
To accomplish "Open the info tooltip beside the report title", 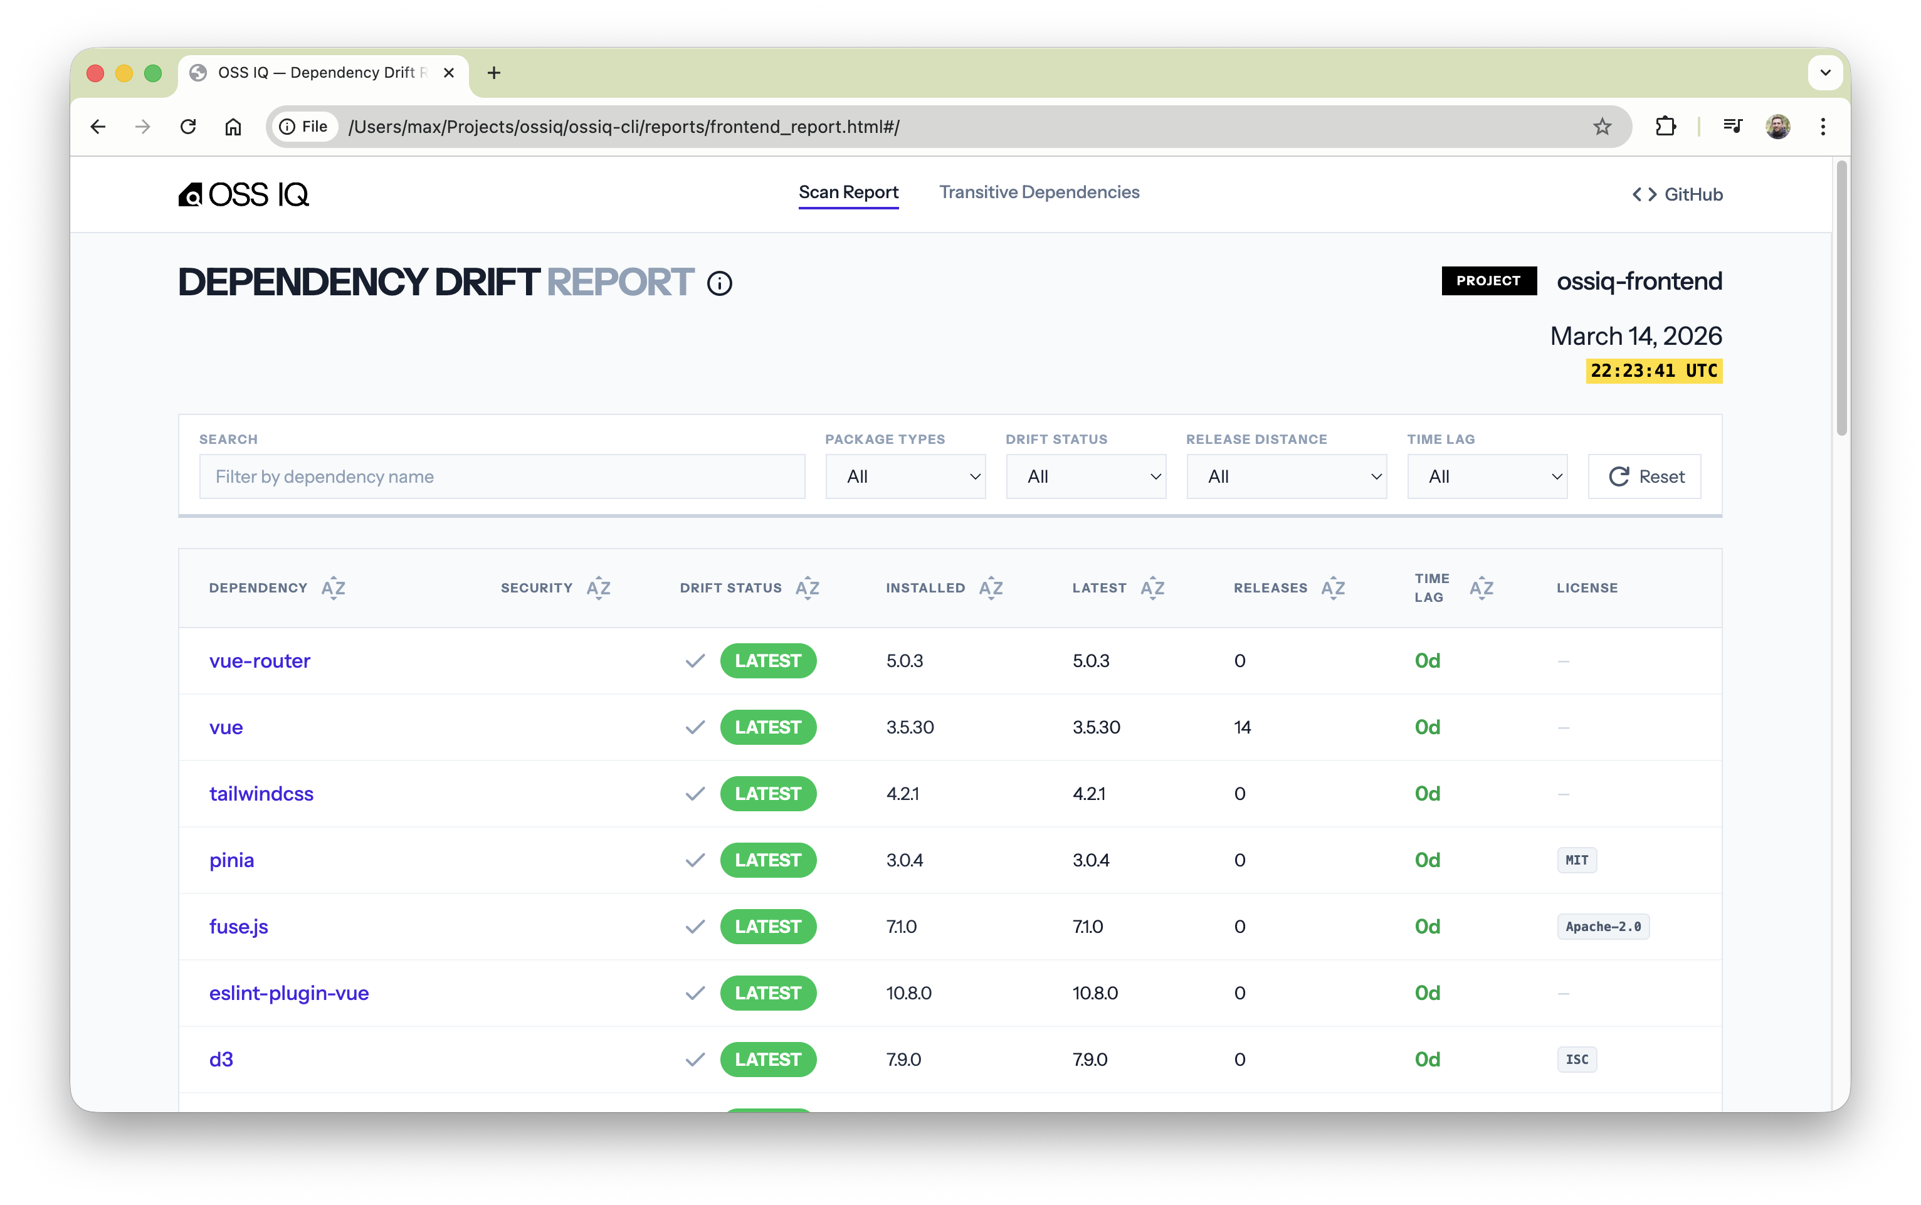I will tap(720, 283).
